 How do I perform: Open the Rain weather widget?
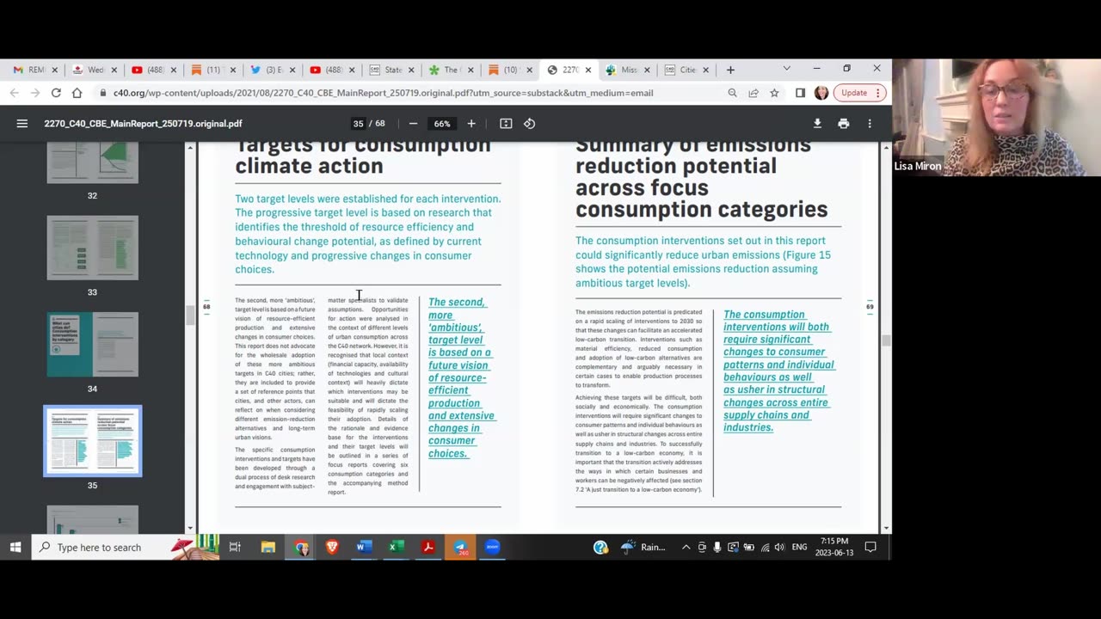[643, 547]
